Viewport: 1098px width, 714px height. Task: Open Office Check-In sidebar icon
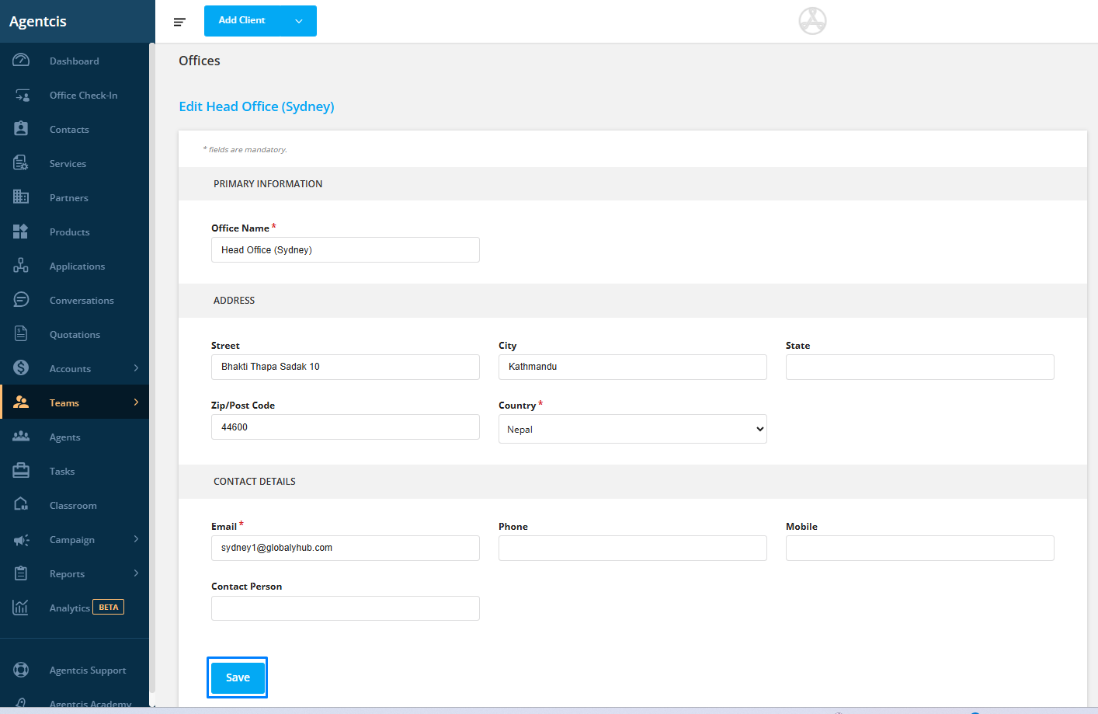(x=22, y=96)
